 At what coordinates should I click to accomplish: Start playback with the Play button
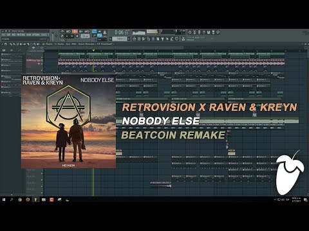click(x=66, y=36)
